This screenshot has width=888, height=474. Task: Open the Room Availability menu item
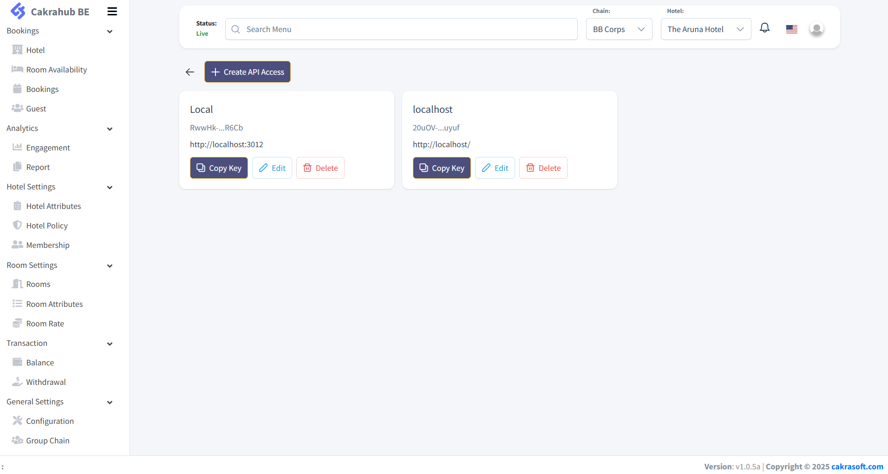(56, 69)
